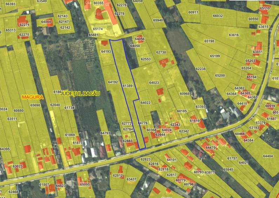Select parcel number 62040
The image size is (279, 198).
coord(55,105)
